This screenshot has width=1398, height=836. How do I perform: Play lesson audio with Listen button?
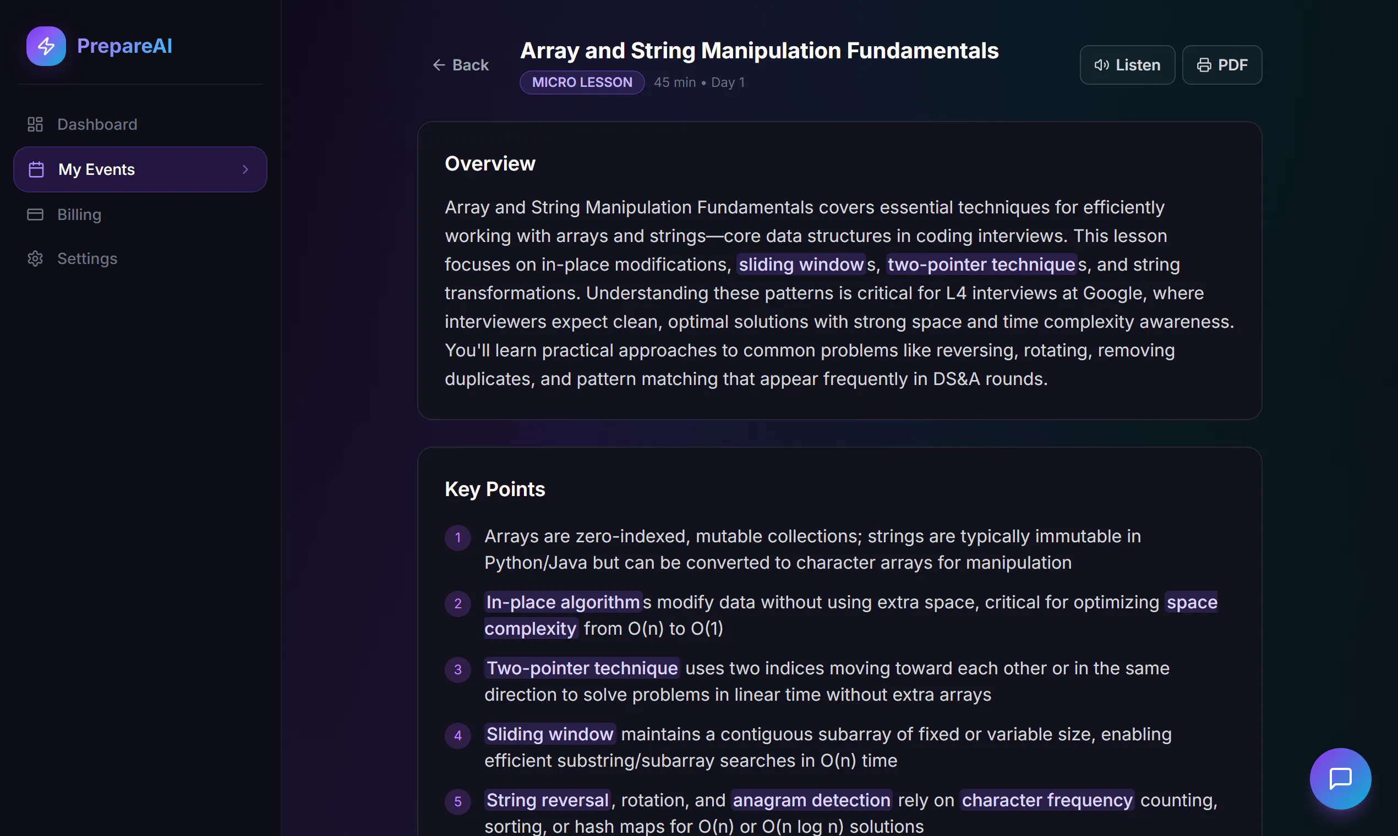coord(1127,65)
